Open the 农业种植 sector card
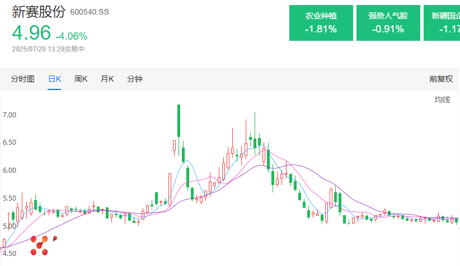Viewport: 460px width, 266px height. (321, 23)
